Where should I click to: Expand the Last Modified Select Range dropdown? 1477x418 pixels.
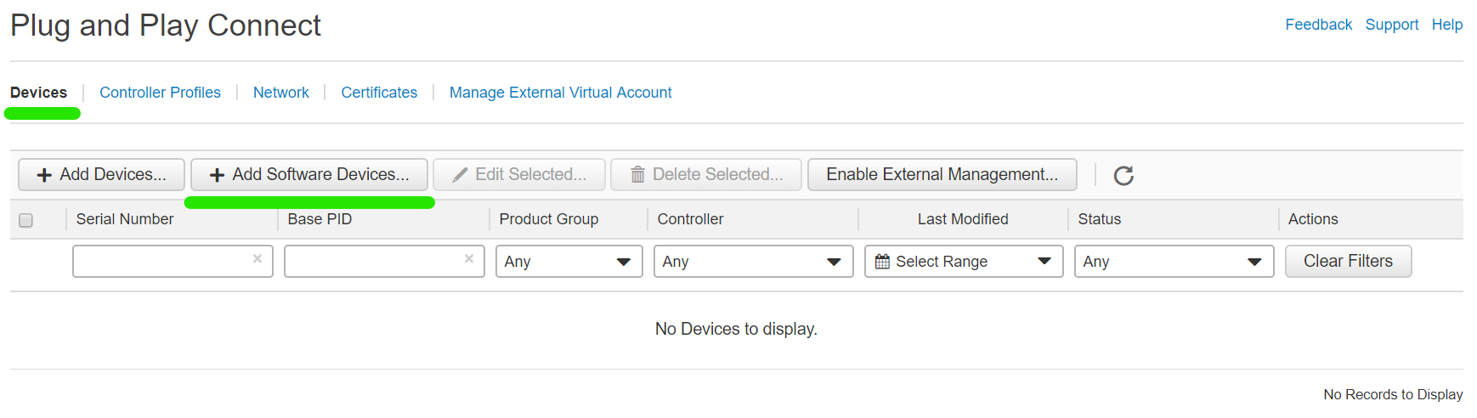click(964, 262)
